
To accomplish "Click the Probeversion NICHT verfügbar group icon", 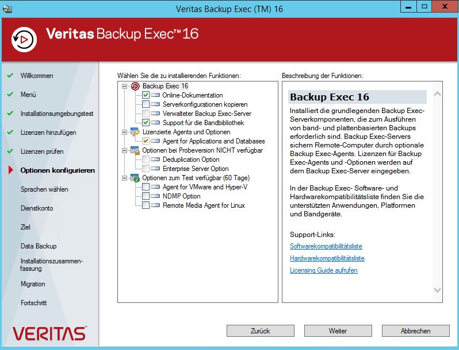I will [135, 150].
